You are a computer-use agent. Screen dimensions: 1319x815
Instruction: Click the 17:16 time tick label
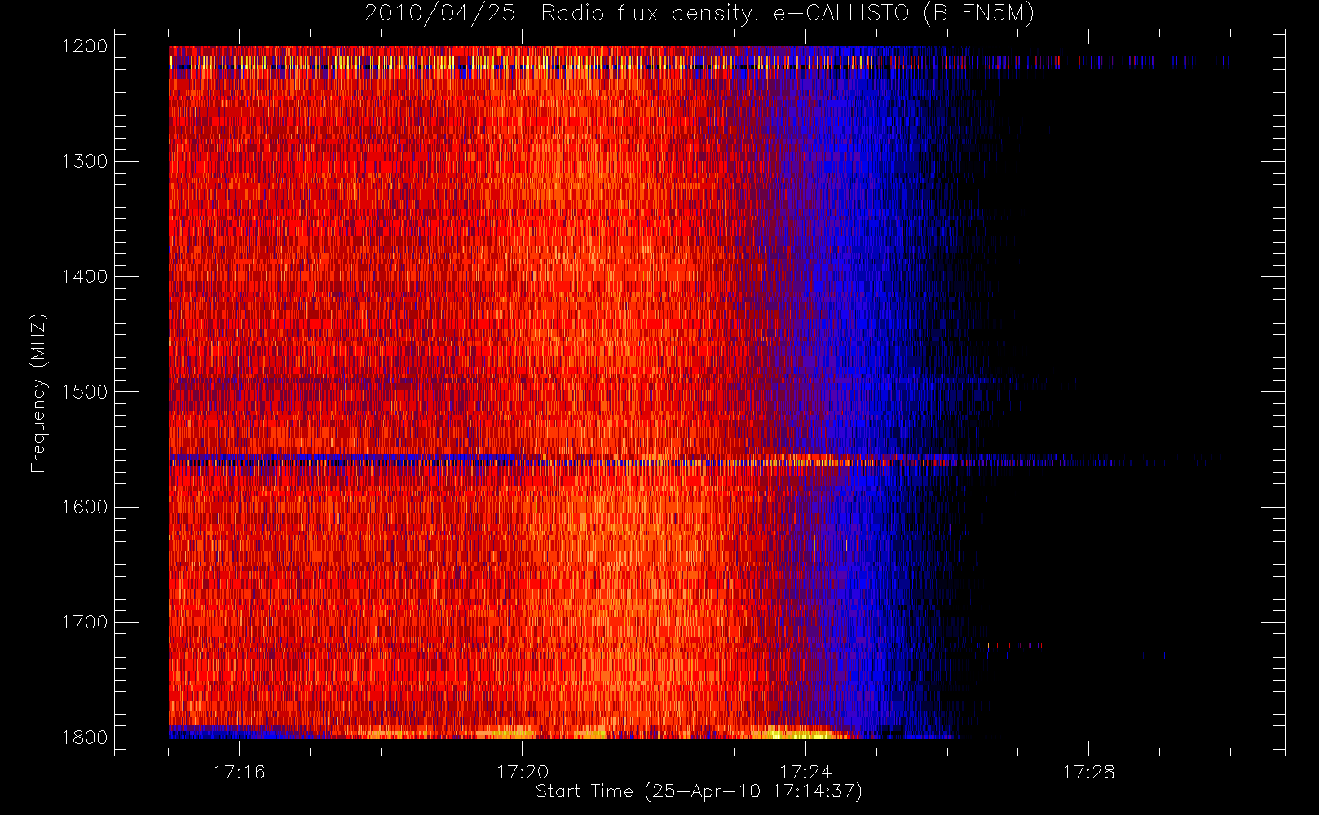(x=239, y=772)
